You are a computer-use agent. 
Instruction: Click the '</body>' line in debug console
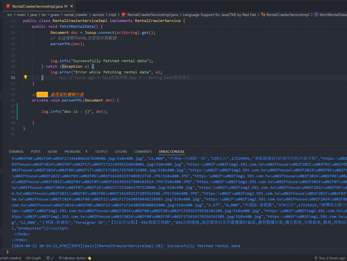(x=22, y=234)
